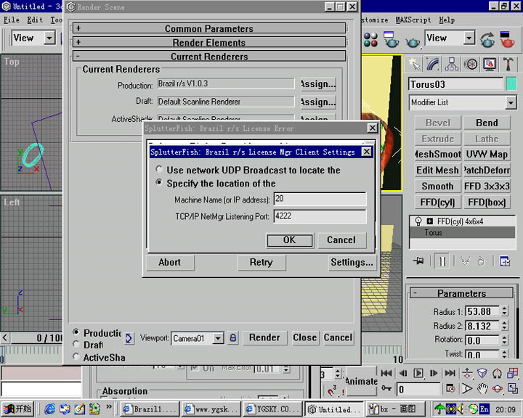523x418 pixels.
Task: Select the Arc Rotate viewport tool
Action: (x=498, y=388)
